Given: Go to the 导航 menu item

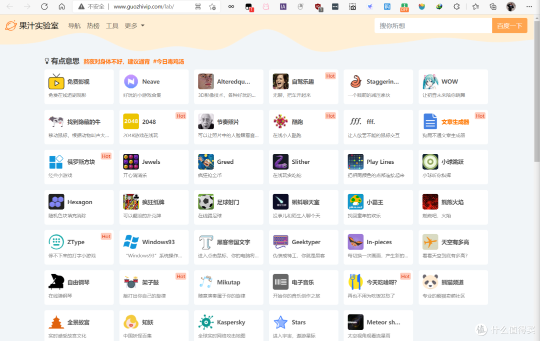Looking at the screenshot, I should click(74, 26).
